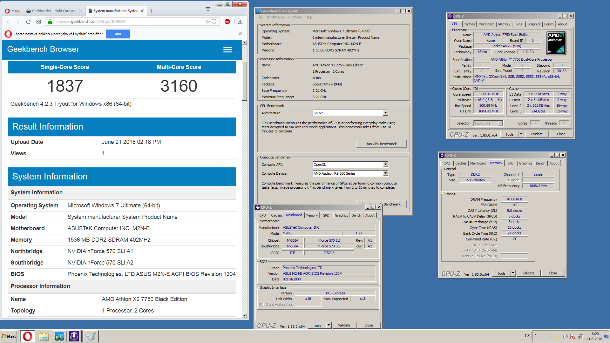Image resolution: width=610 pixels, height=343 pixels.
Task: Open the volume speaker tray icon
Action: tap(565, 336)
